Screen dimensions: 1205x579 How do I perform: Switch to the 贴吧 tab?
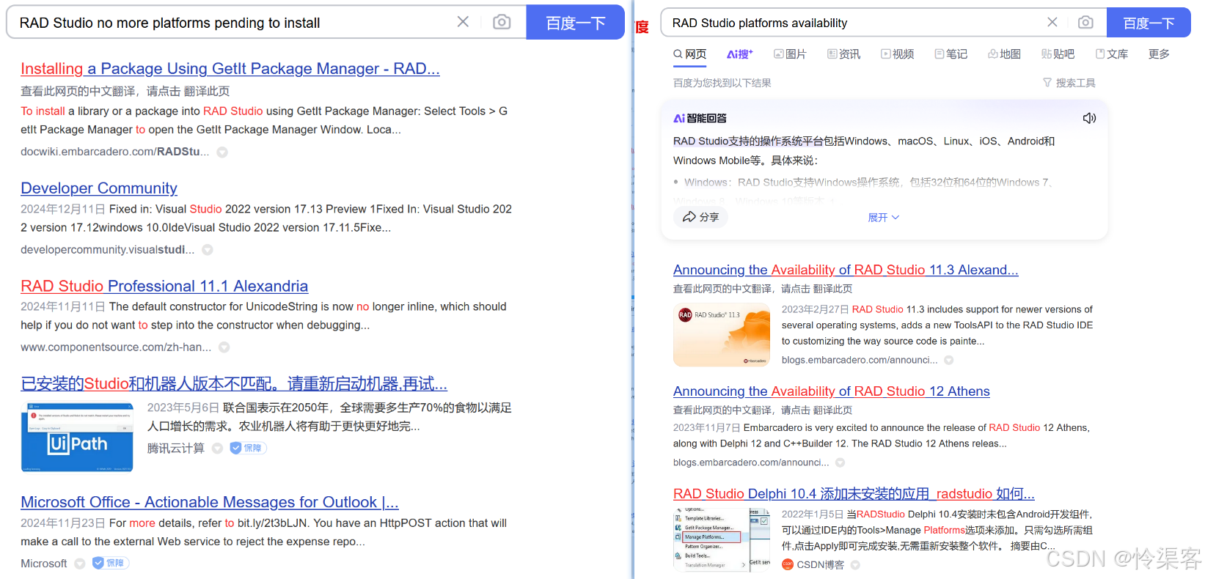(1058, 54)
